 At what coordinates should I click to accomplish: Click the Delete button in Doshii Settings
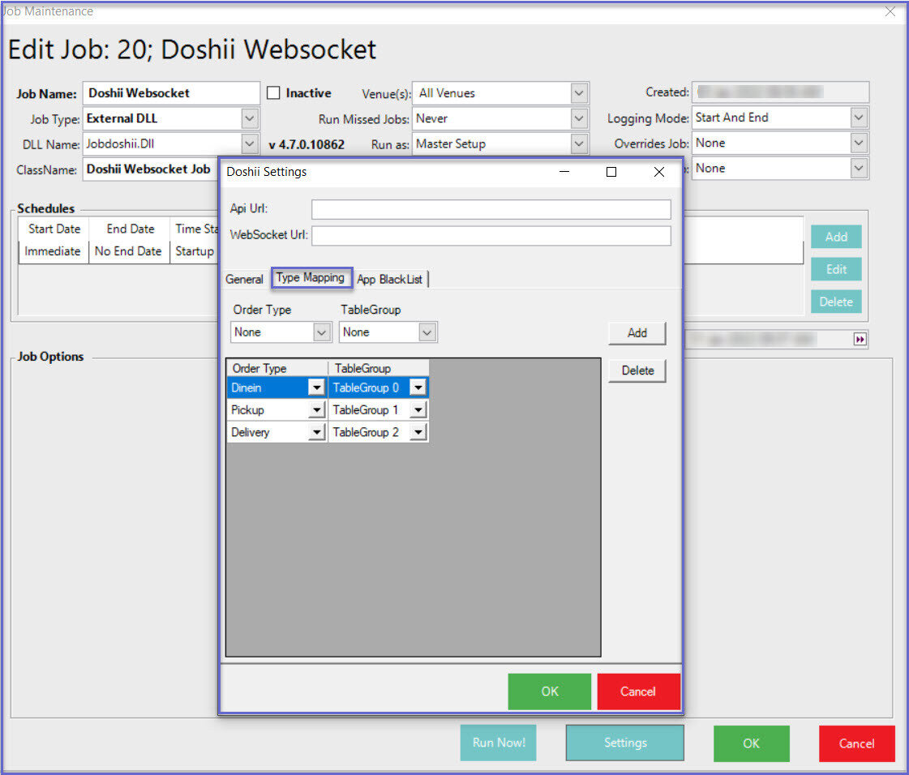637,370
